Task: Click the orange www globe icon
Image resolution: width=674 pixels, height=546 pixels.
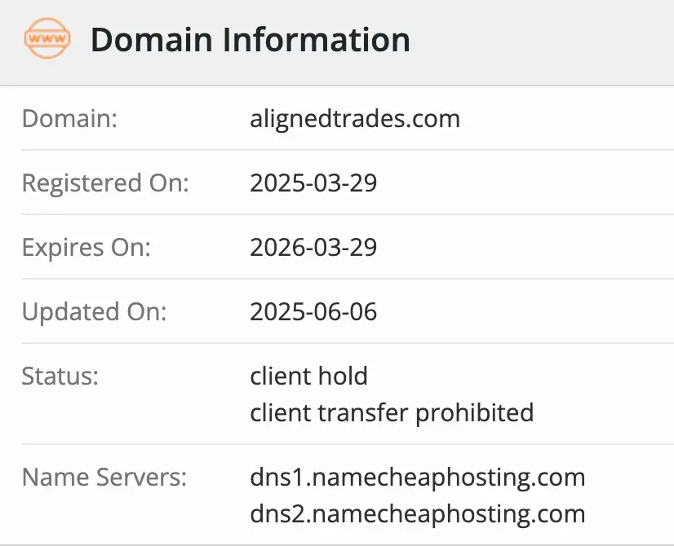Action: (x=47, y=38)
